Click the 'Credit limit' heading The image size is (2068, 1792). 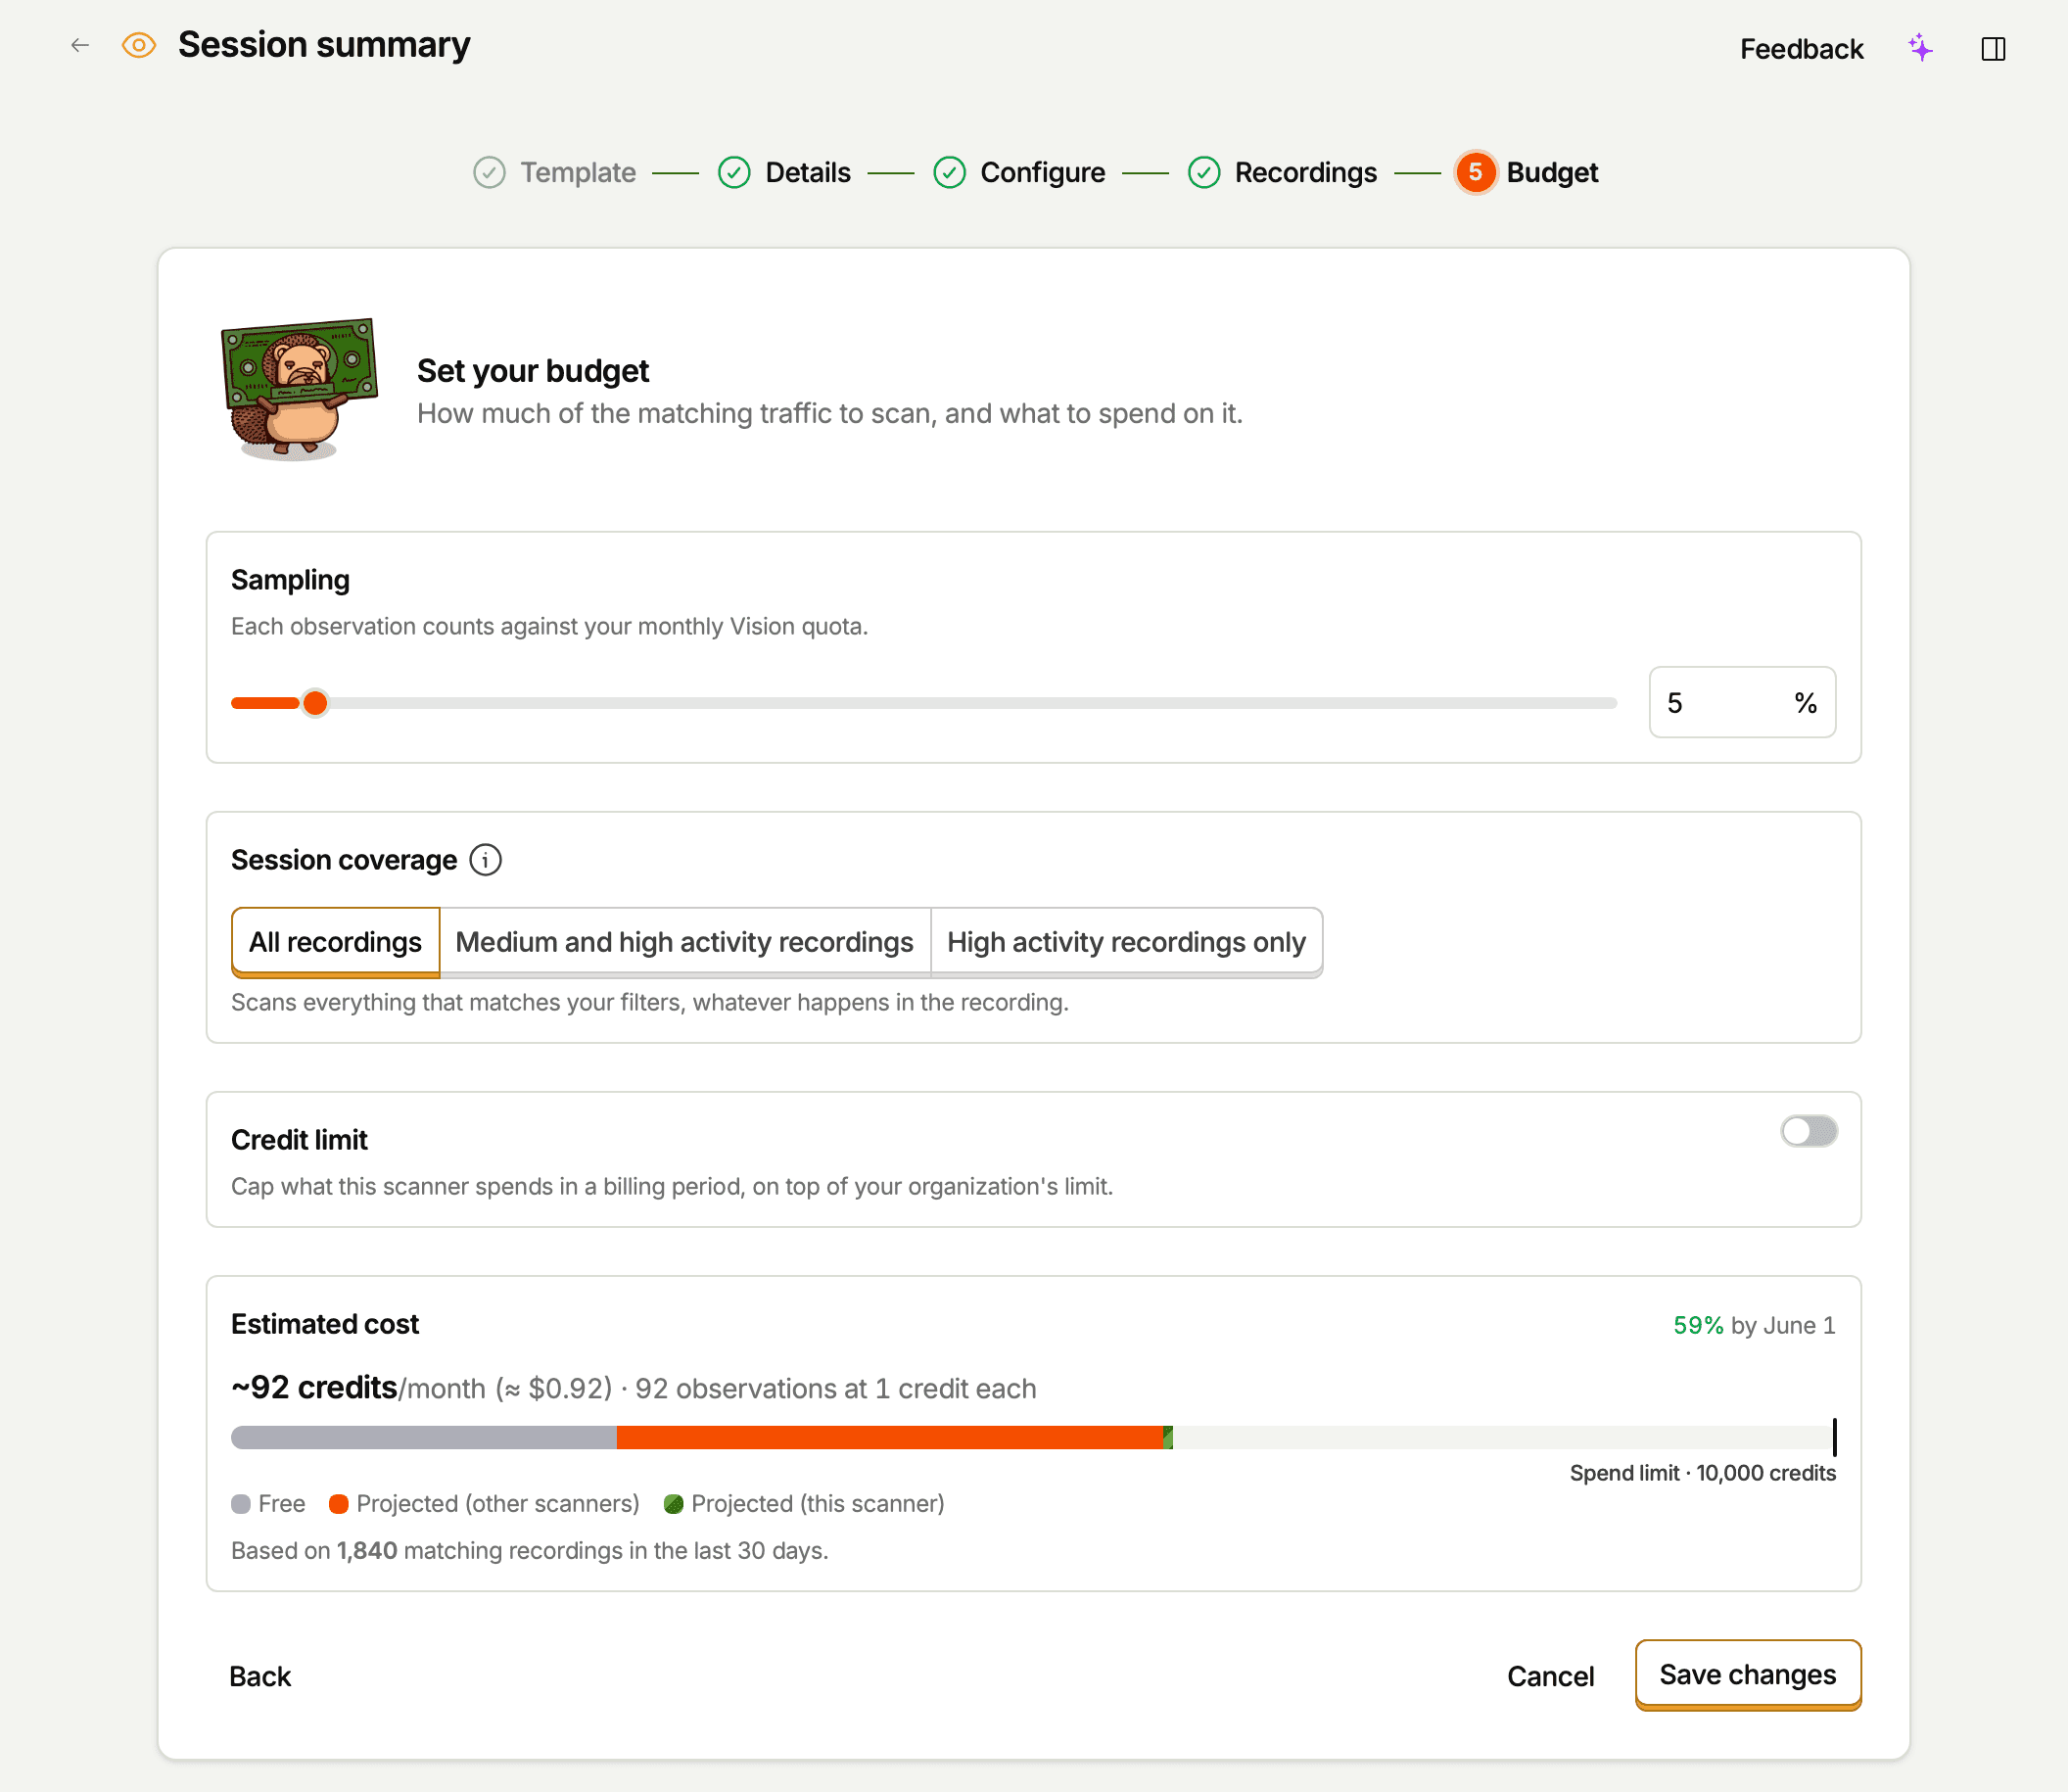click(x=299, y=1140)
